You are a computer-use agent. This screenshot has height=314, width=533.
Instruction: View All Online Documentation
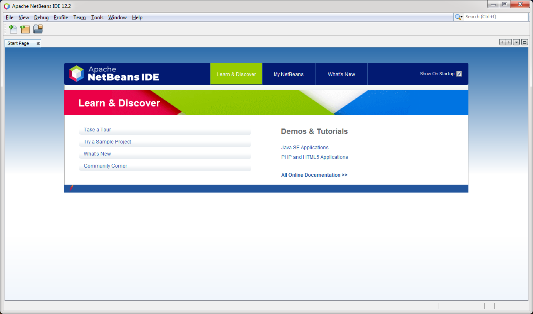[314, 175]
